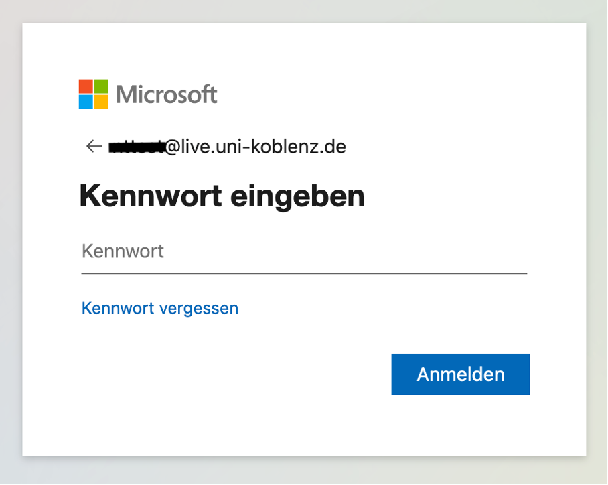This screenshot has height=485, width=608.
Task: Click the Kennwort eingeben heading
Action: tap(222, 197)
